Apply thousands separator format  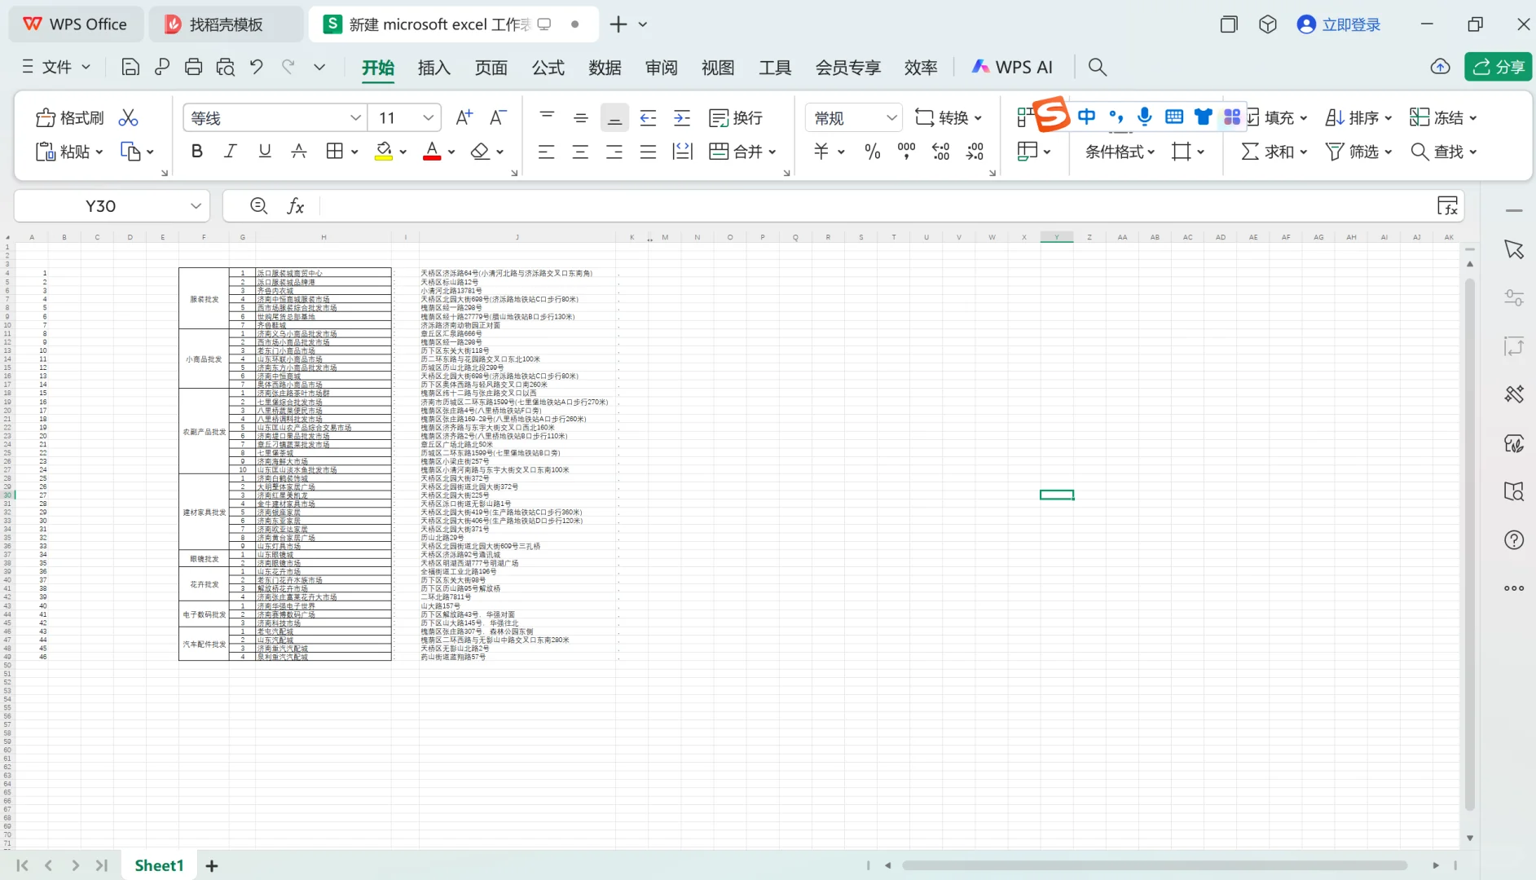pos(906,152)
